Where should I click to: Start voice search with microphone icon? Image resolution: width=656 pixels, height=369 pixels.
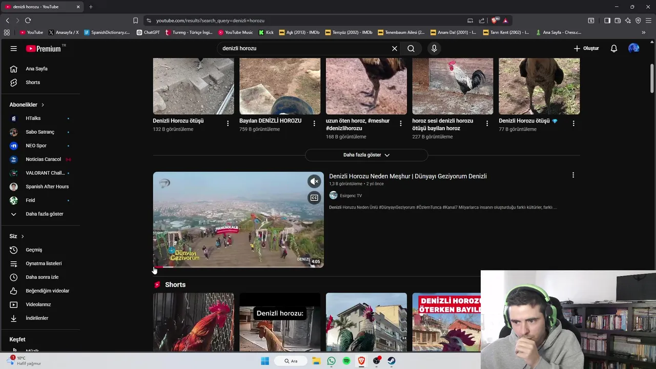point(434,48)
